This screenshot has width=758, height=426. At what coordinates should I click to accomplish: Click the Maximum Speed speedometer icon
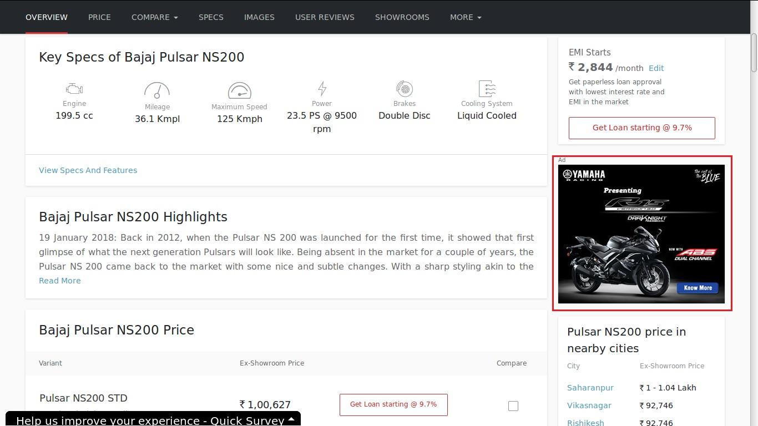pos(239,90)
